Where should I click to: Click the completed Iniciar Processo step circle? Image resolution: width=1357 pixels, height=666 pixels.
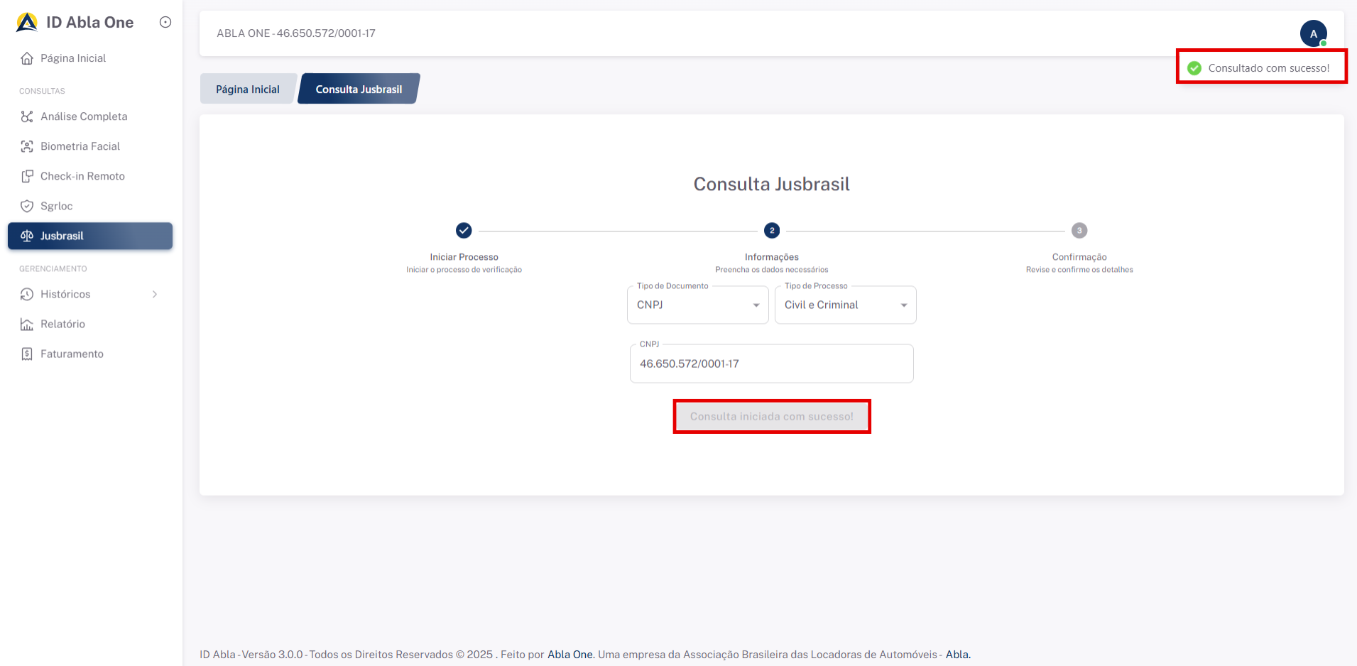pyautogui.click(x=464, y=231)
